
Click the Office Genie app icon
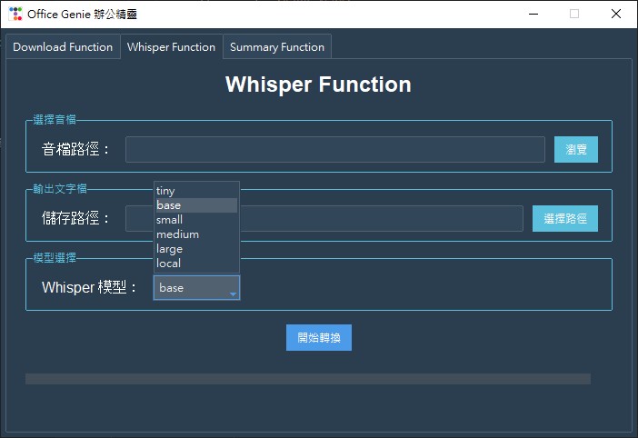point(15,14)
